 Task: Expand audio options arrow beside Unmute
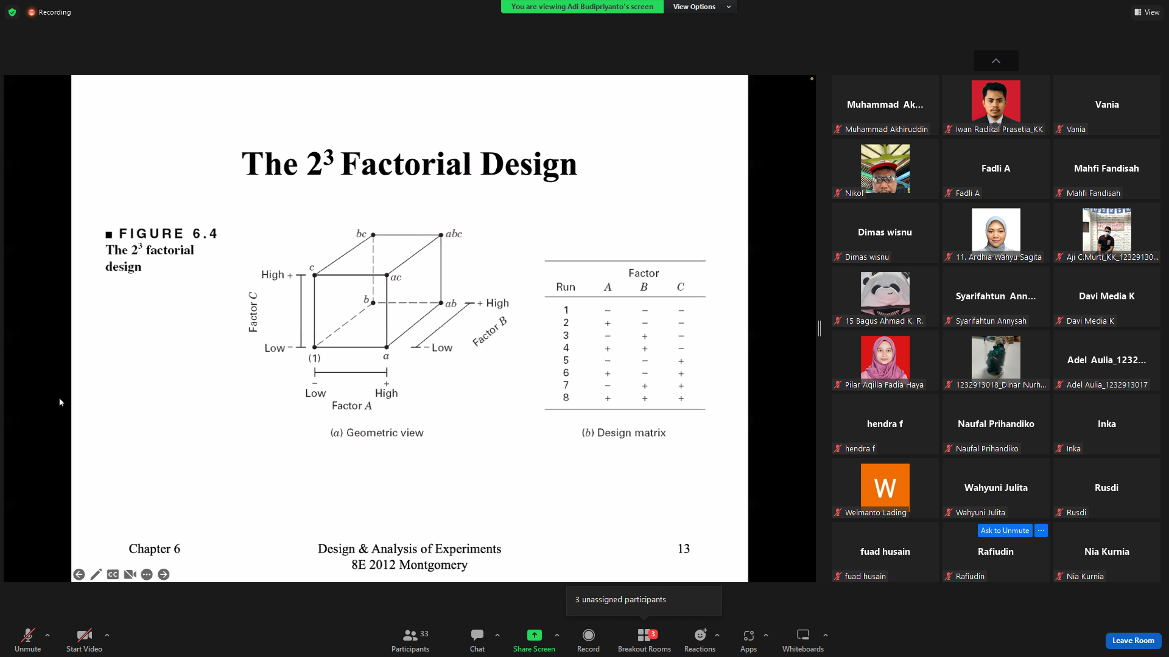[47, 635]
